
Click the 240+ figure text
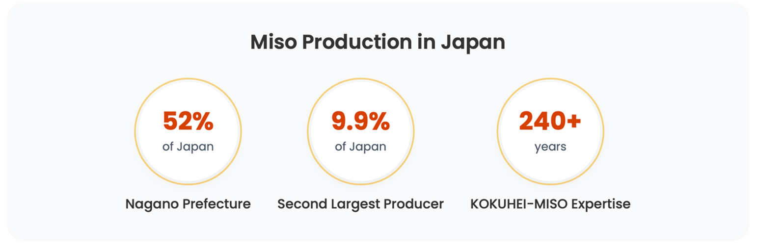(x=550, y=121)
